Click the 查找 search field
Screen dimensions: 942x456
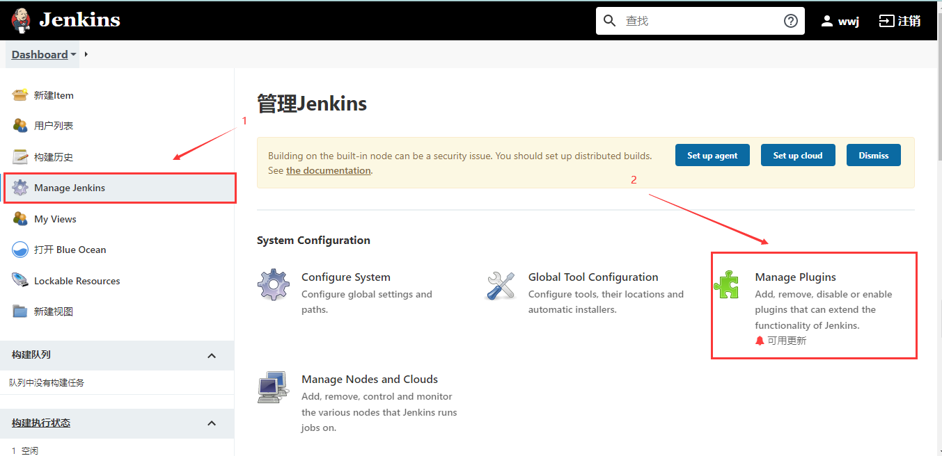pos(696,20)
